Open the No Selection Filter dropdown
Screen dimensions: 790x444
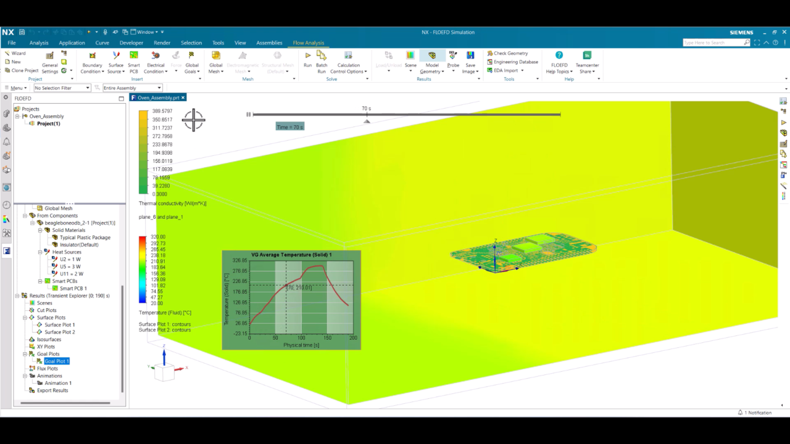click(x=62, y=88)
